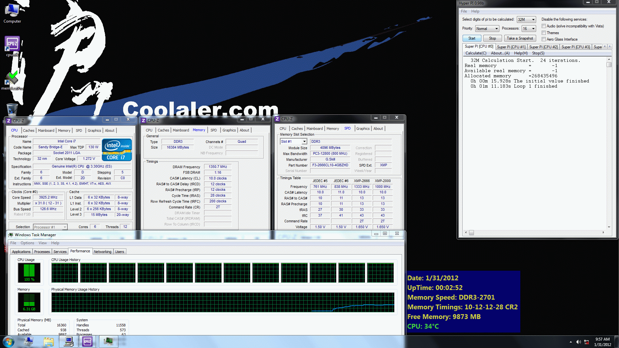Open Mainboard tab in first CPU-Z window
Image resolution: width=619 pixels, height=348 pixels.
[x=46, y=130]
